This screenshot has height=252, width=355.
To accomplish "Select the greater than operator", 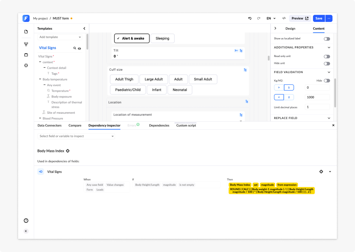I will point(279,87).
